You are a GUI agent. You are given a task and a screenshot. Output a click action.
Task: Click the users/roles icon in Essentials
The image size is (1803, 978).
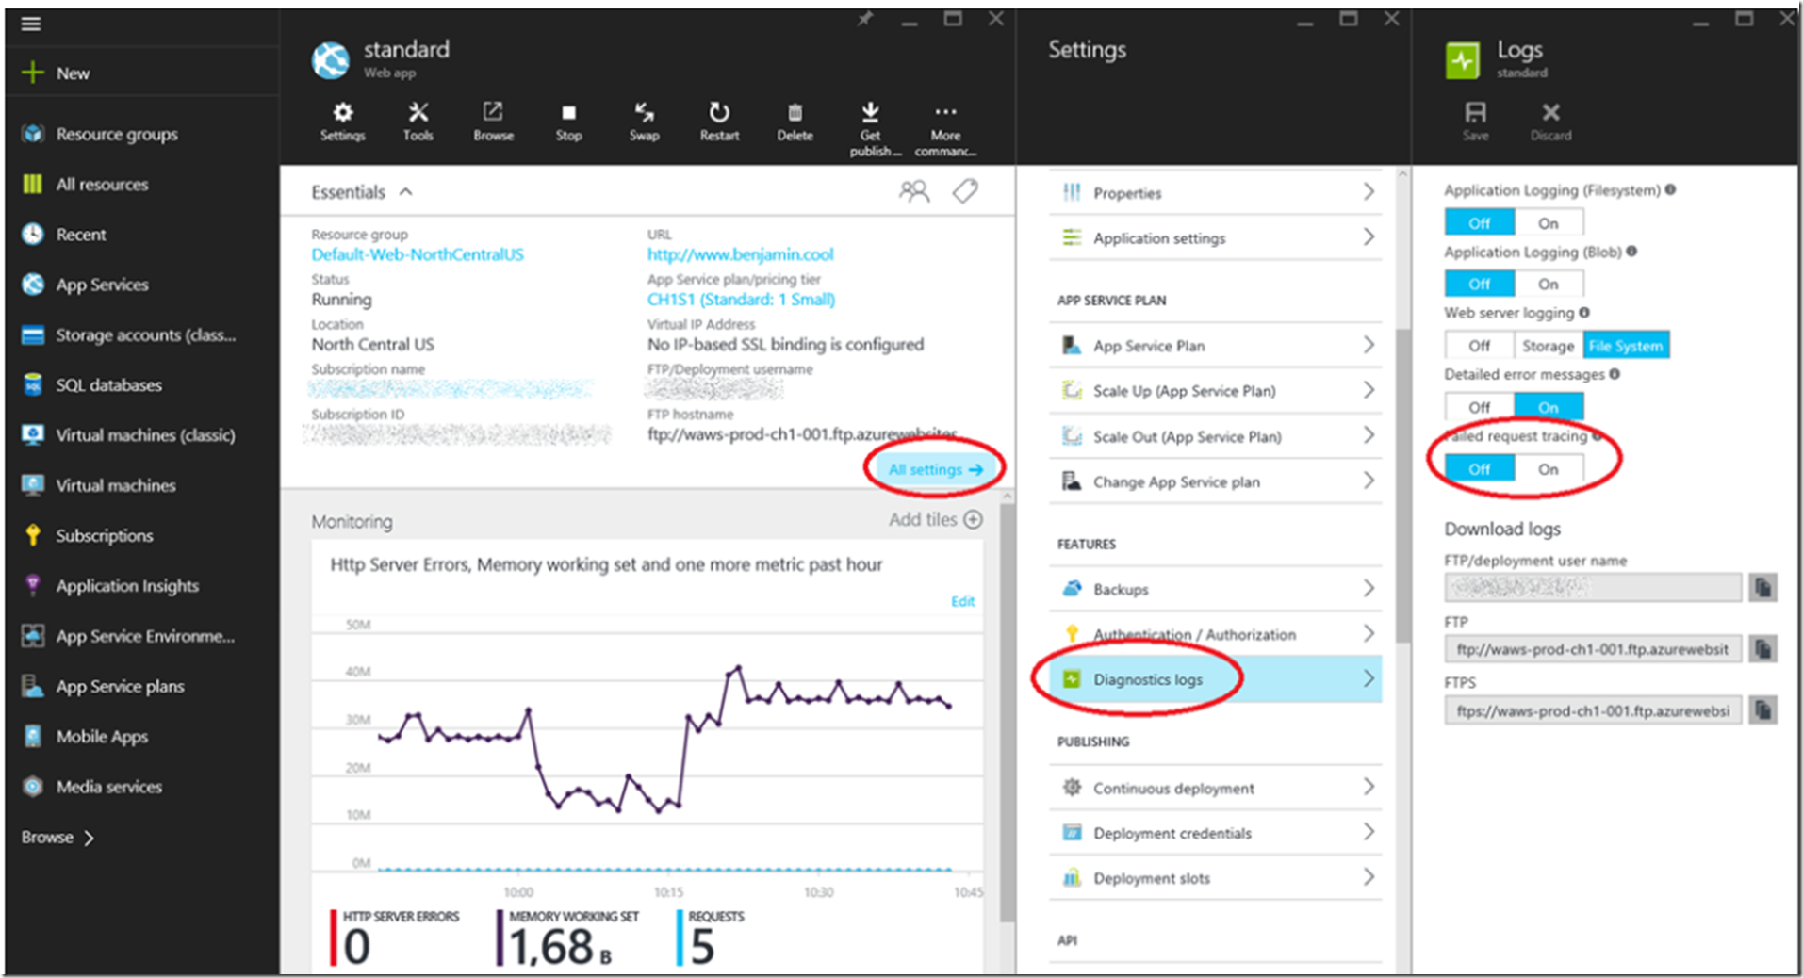click(x=913, y=192)
